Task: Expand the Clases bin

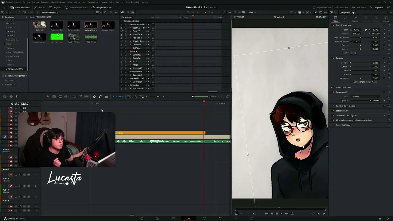Action: (4, 44)
